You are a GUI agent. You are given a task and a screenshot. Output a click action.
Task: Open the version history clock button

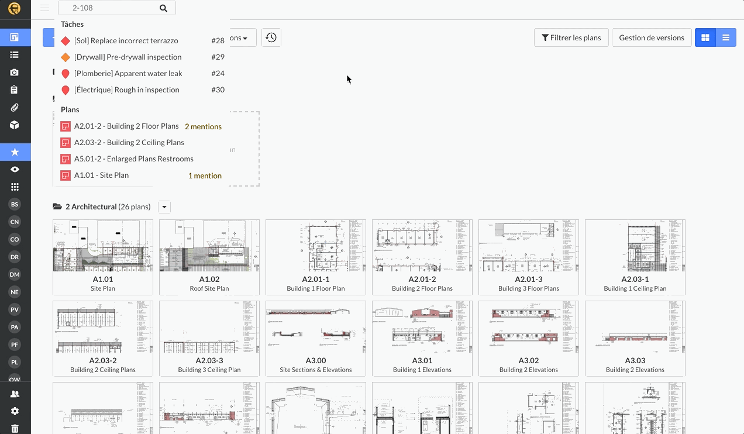point(271,37)
